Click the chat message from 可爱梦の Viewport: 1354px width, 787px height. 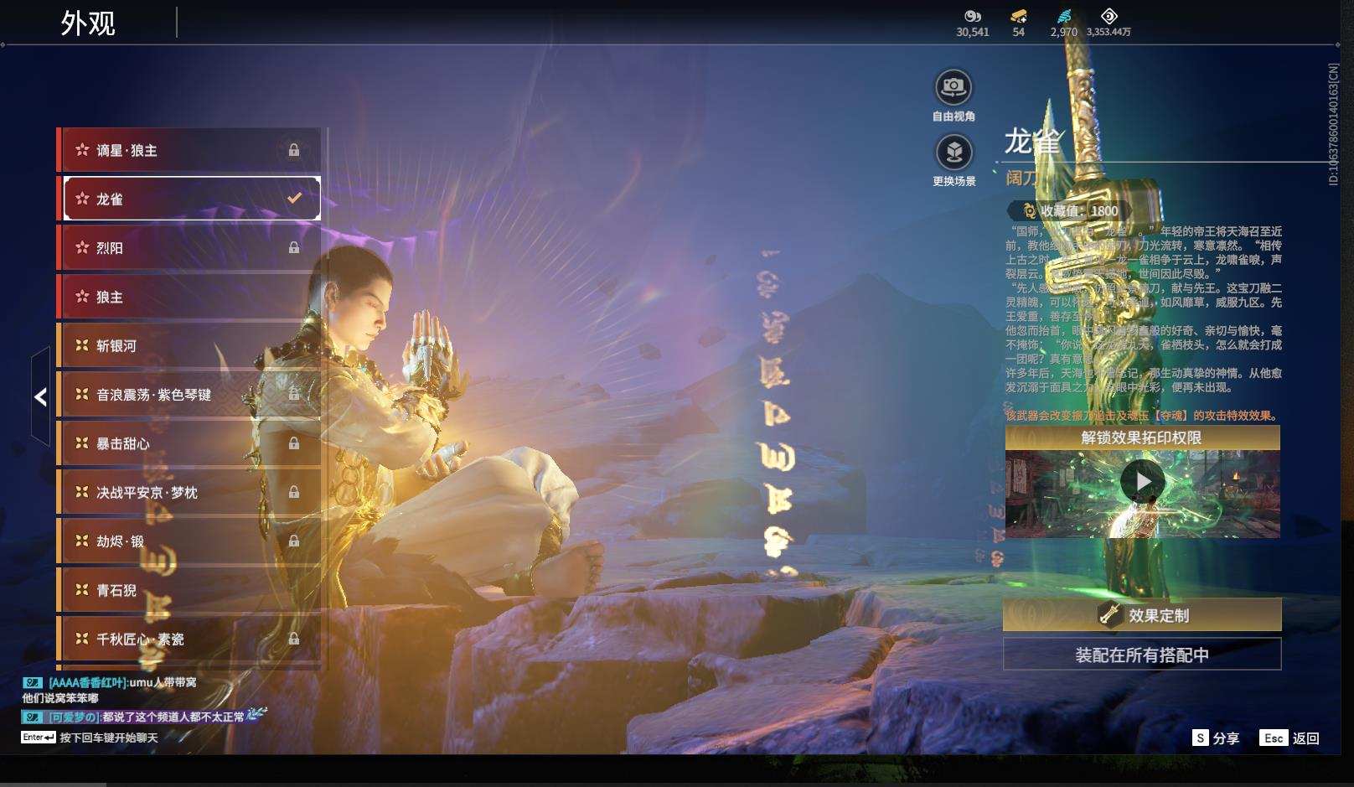[145, 717]
